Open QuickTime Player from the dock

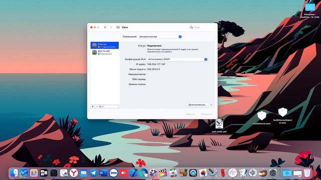pyautogui.click(x=193, y=173)
